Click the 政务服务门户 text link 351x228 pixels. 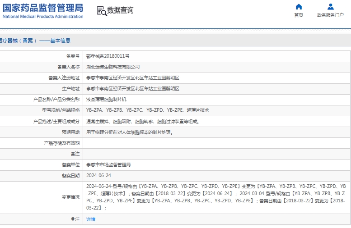click(x=330, y=15)
